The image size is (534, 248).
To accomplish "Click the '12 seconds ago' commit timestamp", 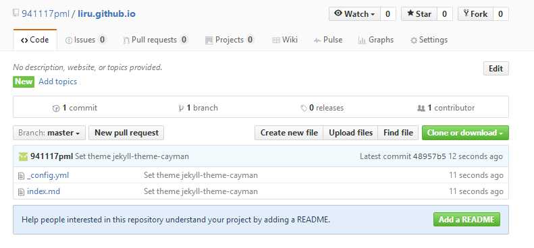I will (475, 156).
